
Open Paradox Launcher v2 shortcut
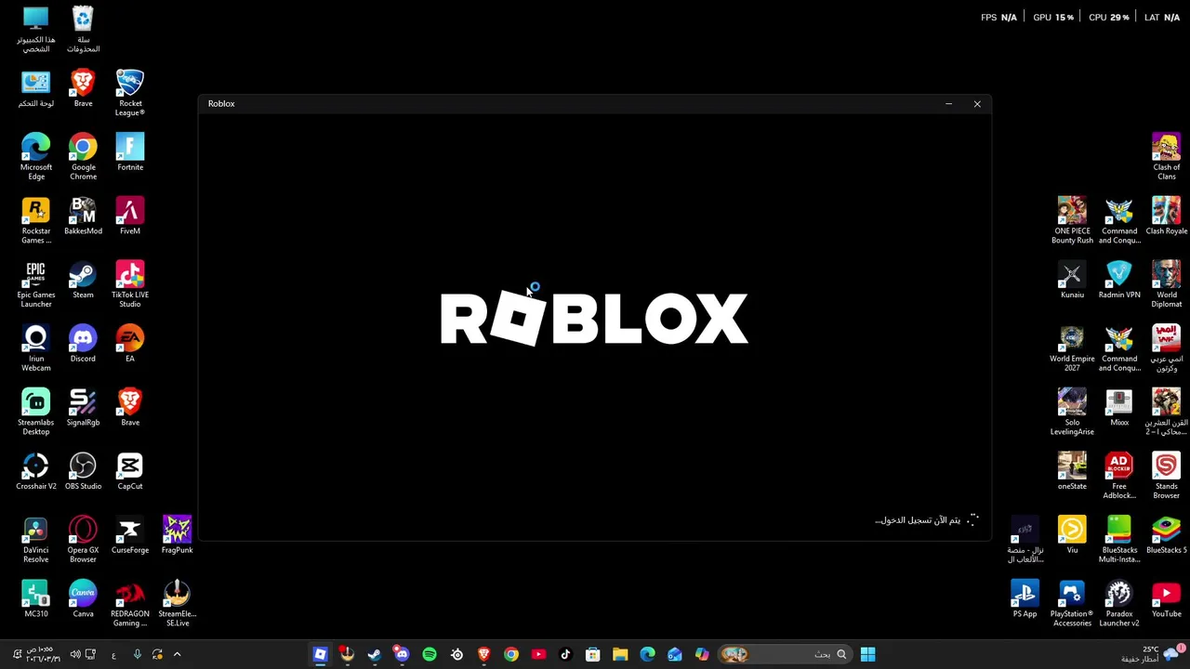click(x=1119, y=603)
